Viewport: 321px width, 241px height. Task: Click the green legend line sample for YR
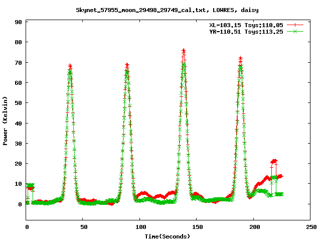tap(295, 32)
